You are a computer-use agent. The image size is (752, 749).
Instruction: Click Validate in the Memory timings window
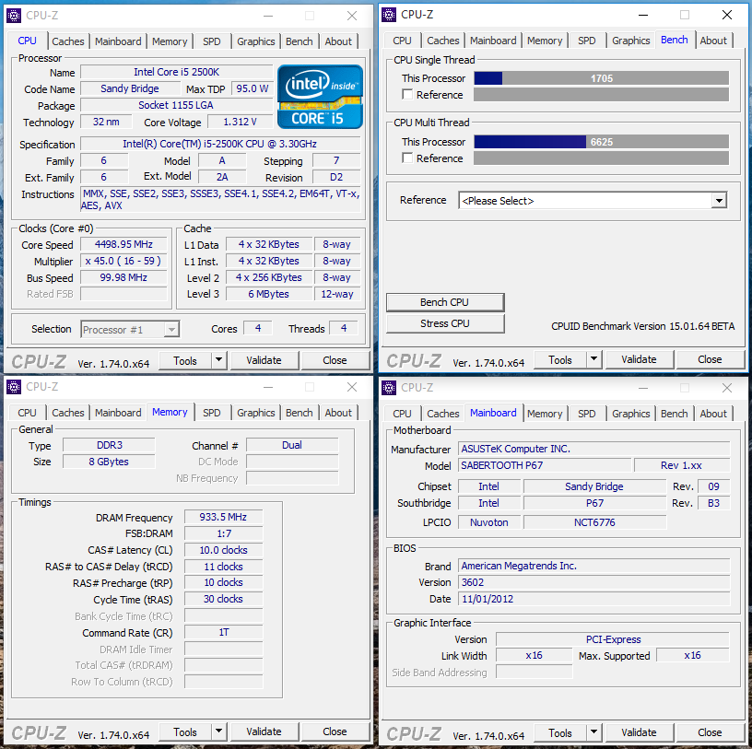(x=264, y=731)
